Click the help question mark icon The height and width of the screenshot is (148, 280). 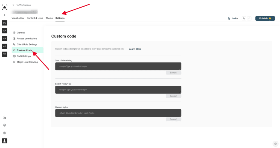click(276, 144)
